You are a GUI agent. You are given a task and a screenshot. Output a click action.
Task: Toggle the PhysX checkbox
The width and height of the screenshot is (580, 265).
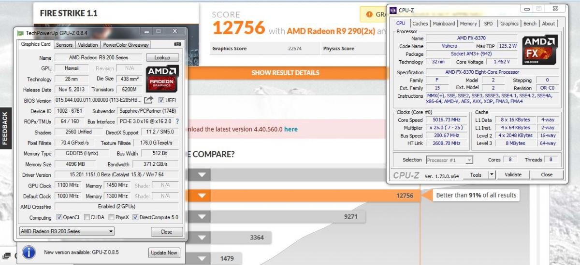(x=112, y=217)
